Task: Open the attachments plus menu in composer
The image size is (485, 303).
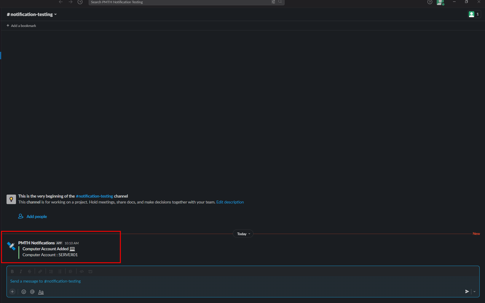Action: coord(12,292)
